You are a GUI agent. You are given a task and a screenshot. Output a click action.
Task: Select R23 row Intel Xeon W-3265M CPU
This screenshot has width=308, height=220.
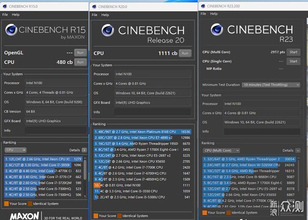click(249, 165)
